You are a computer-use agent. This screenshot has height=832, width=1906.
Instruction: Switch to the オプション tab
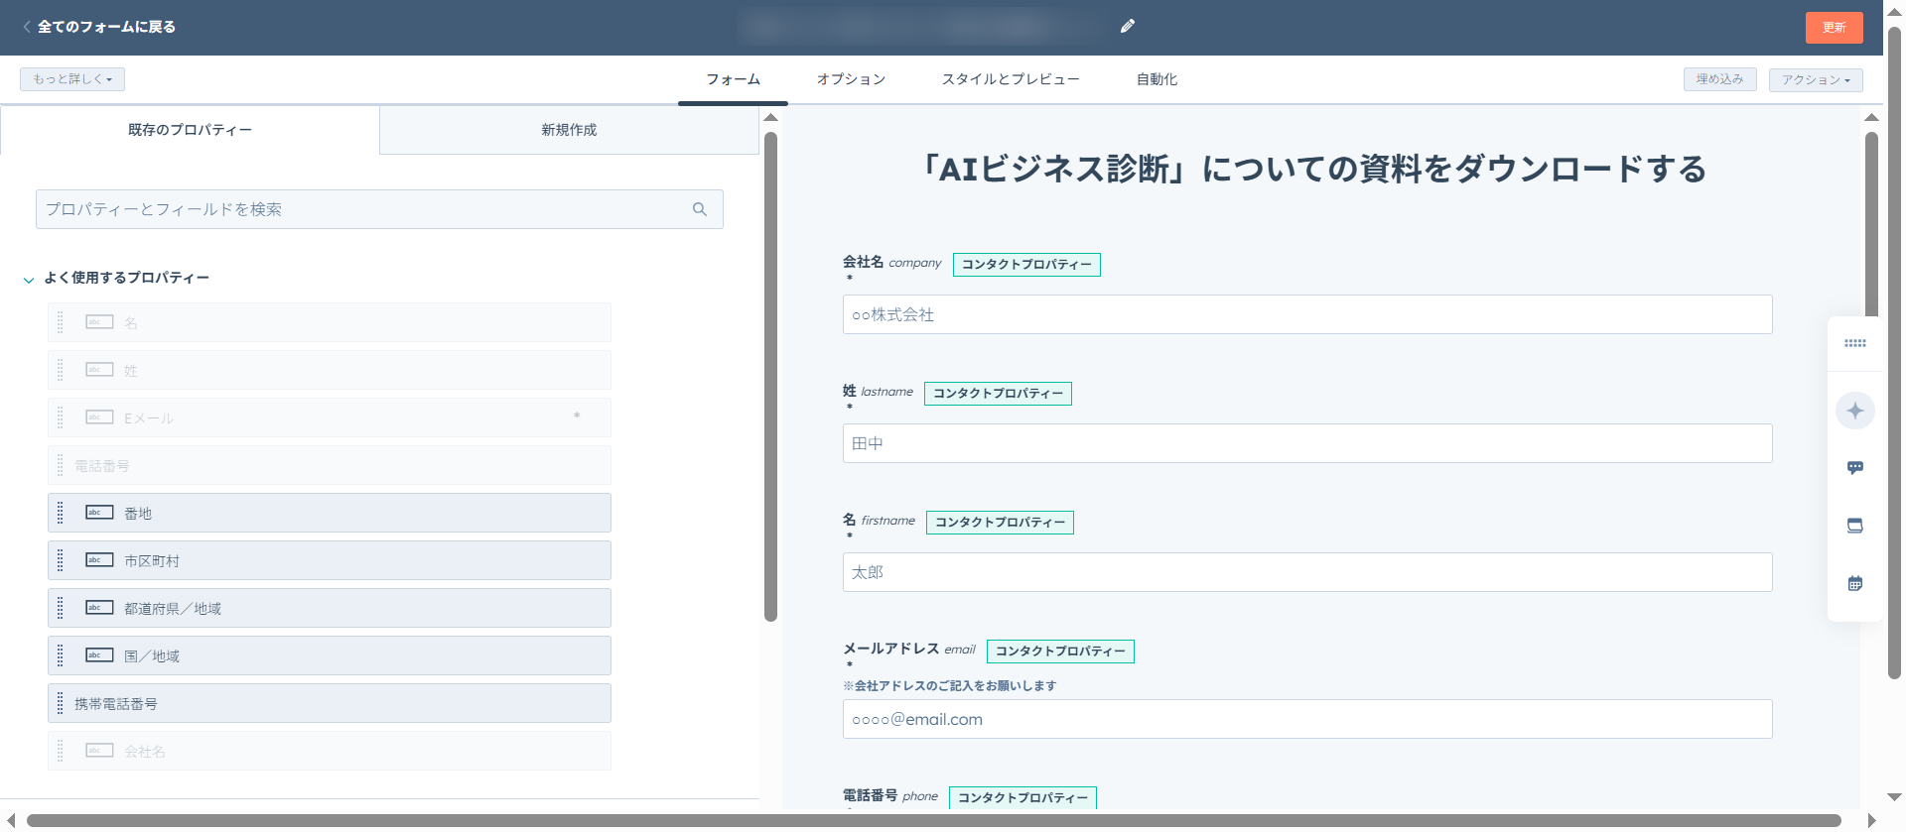(851, 79)
